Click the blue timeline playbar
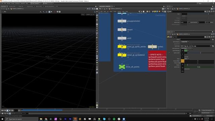Screen dimensions: 215x121 [x=42, y=110]
